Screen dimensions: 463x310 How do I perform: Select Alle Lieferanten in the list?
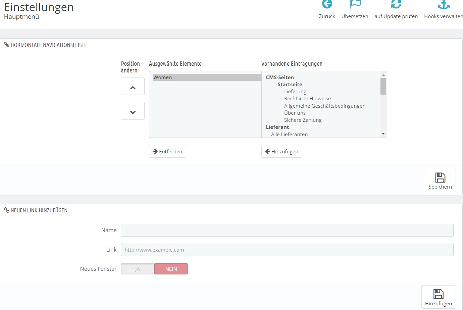pyautogui.click(x=289, y=134)
